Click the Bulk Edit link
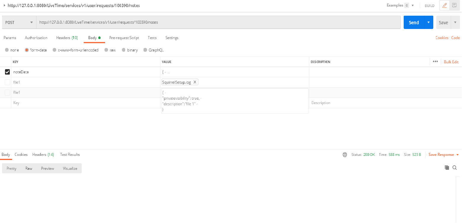This screenshot has width=462, height=223. [451, 62]
